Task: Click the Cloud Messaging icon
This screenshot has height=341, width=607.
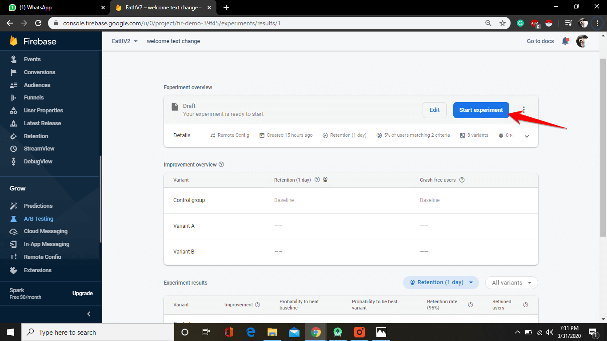Action: pos(14,231)
